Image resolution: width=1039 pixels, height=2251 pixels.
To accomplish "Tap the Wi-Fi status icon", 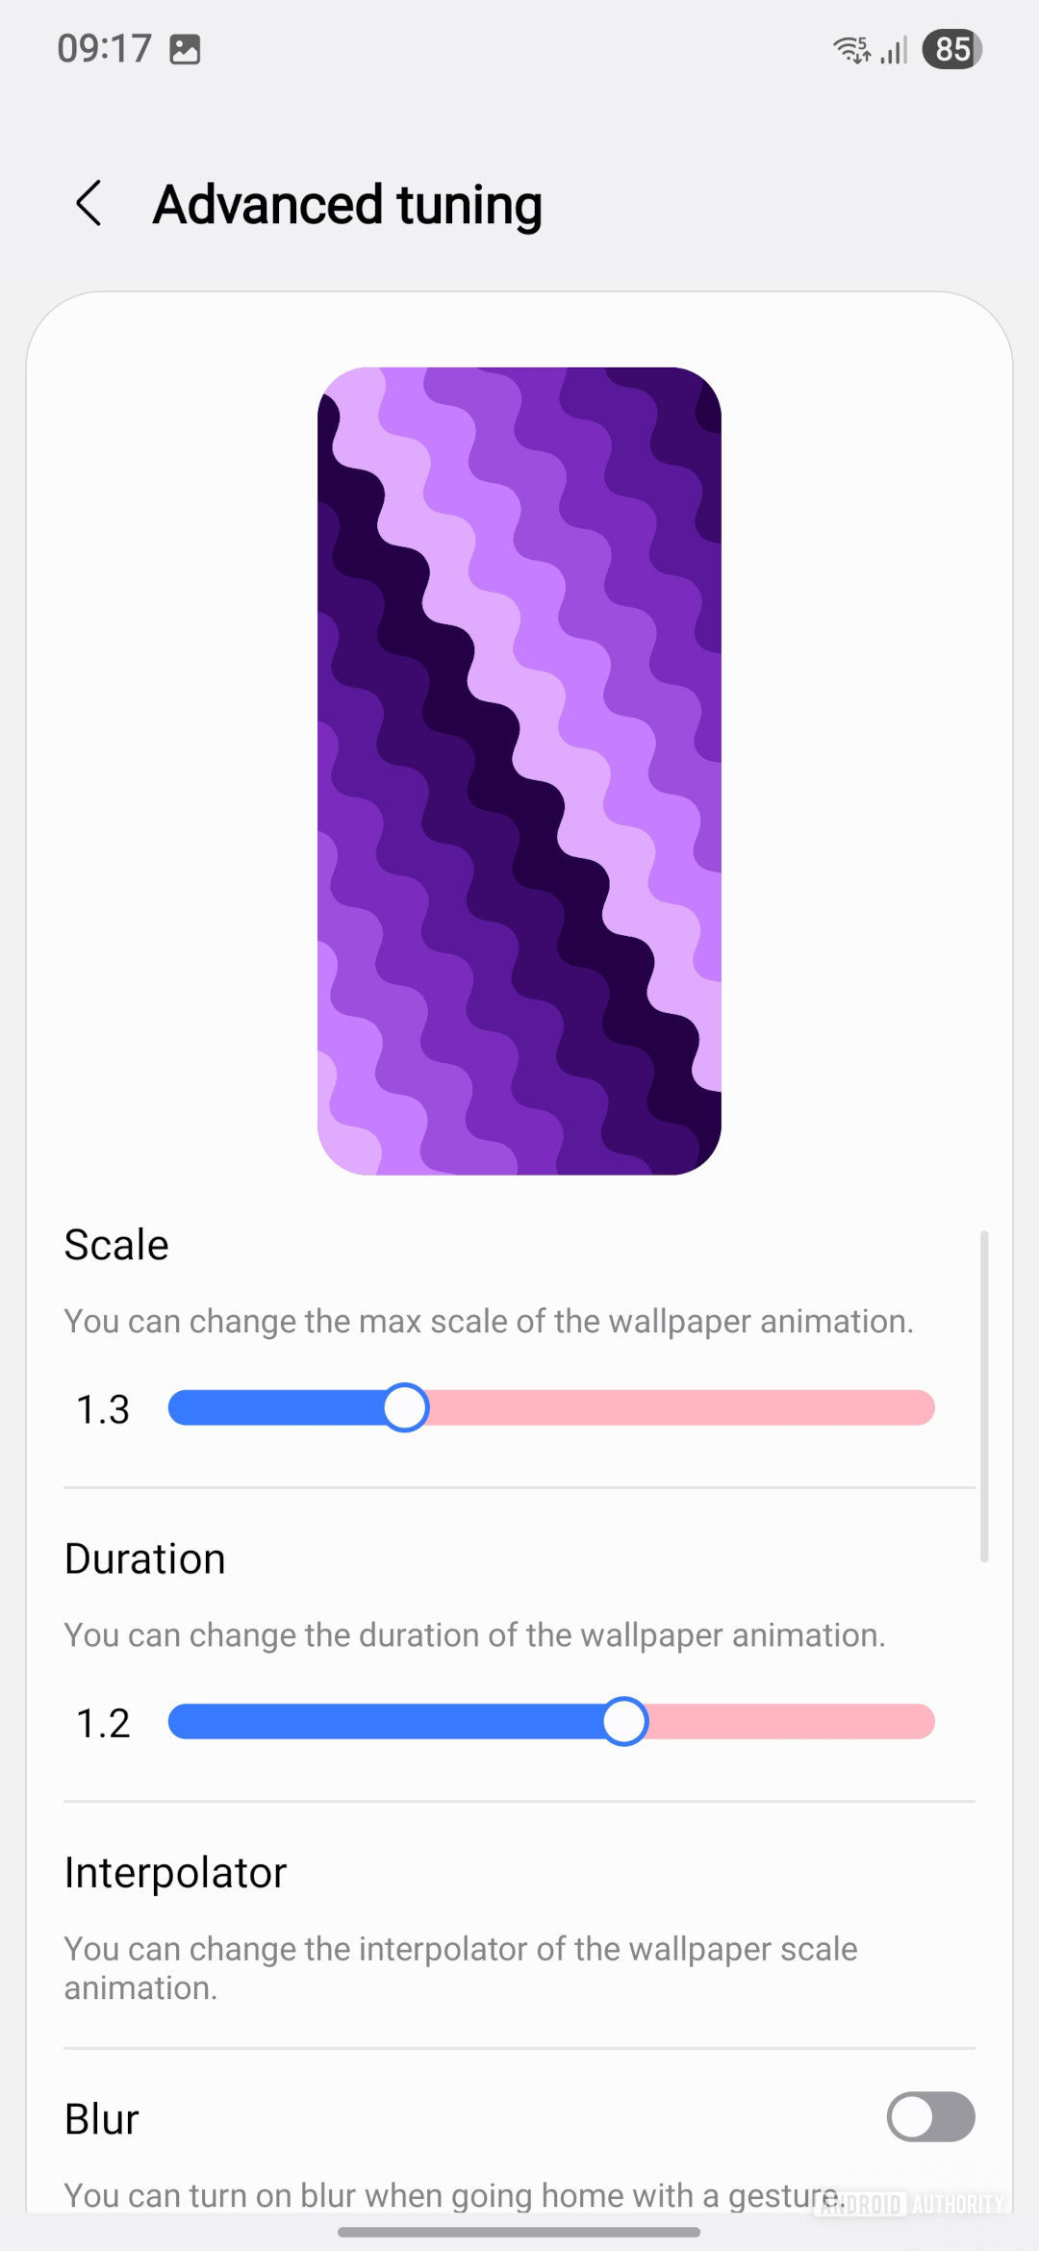I will tap(851, 49).
